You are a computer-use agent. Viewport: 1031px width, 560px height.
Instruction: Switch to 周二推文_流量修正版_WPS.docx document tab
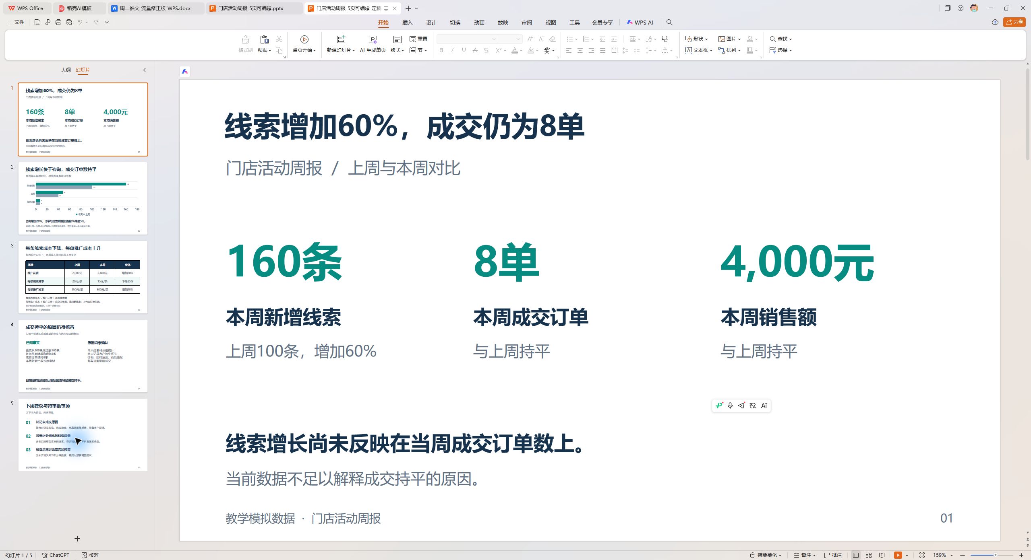pyautogui.click(x=155, y=8)
